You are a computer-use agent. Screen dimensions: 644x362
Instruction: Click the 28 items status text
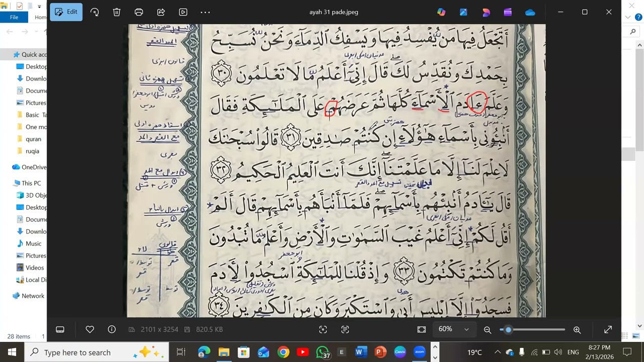pos(19,336)
